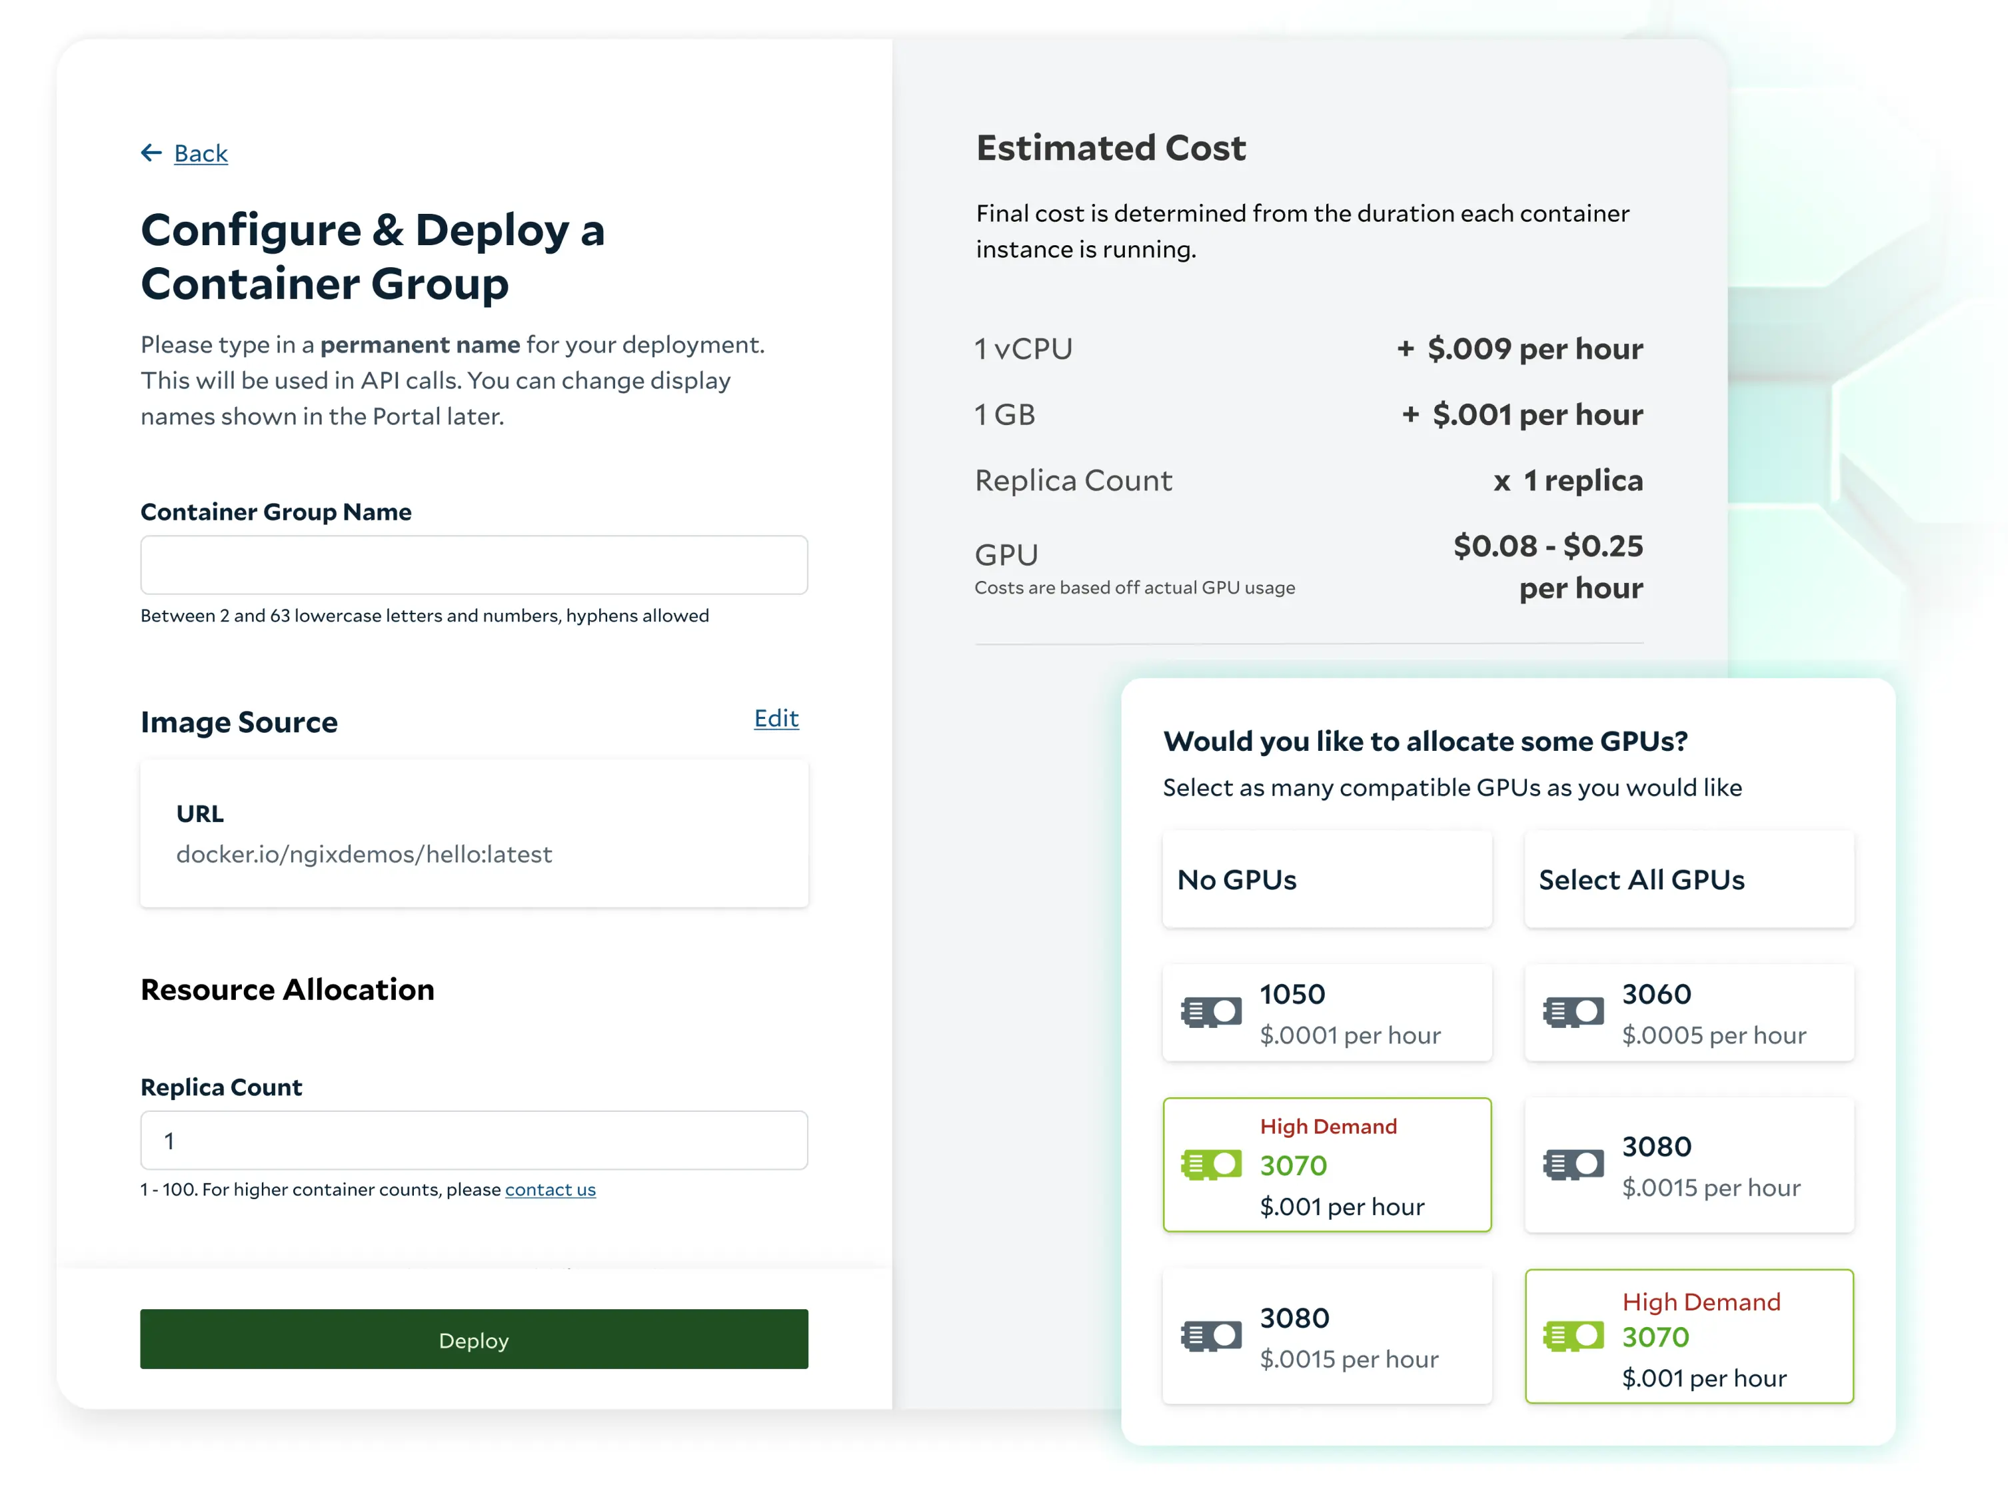Click the green 3070 GPU icon in bottom row

[x=1573, y=1336]
